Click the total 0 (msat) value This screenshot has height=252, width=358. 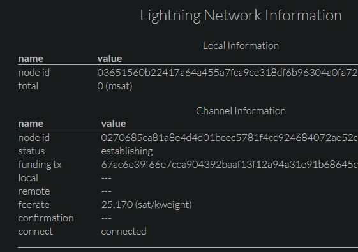tap(115, 86)
